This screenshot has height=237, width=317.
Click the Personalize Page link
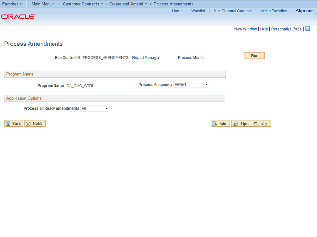(286, 29)
